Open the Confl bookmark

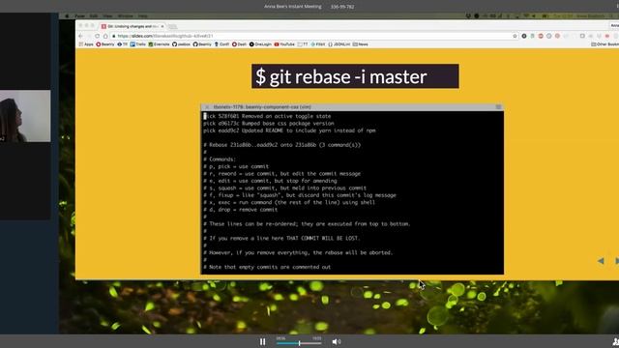221,44
